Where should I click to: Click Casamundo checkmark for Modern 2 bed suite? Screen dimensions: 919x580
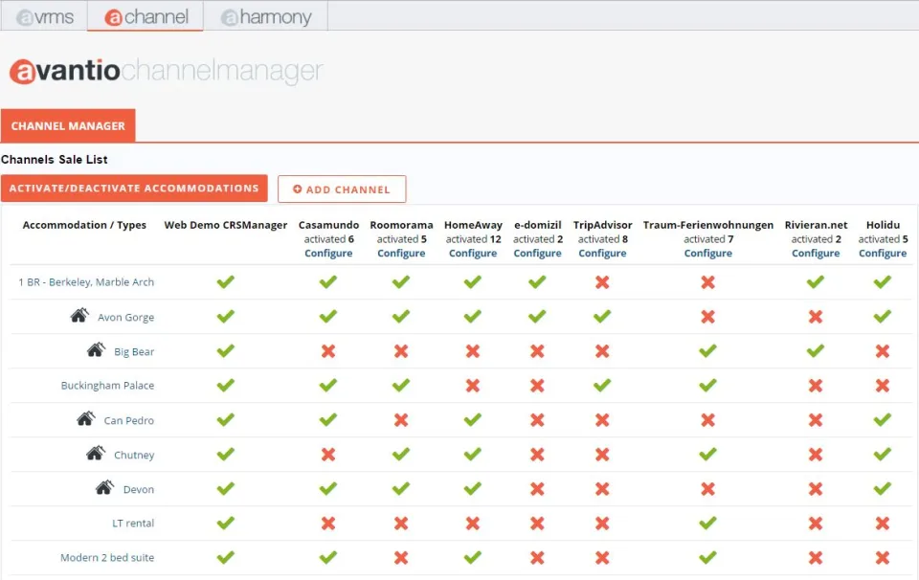[x=328, y=557]
